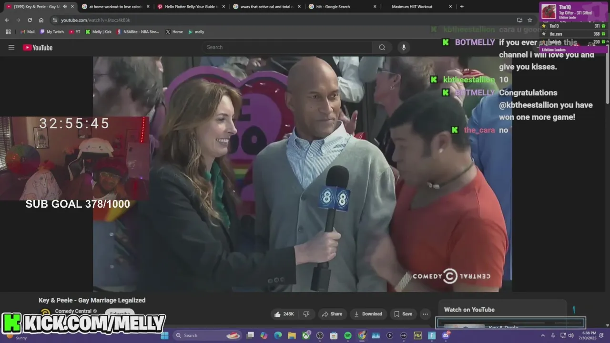Share the video with Share button
The image size is (610, 343).
click(332, 314)
